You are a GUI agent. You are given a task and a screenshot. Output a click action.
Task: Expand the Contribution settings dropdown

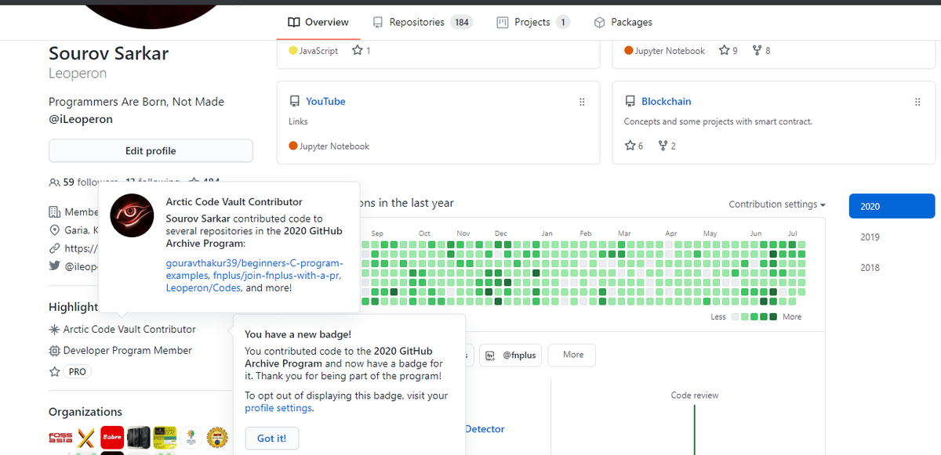click(x=777, y=204)
